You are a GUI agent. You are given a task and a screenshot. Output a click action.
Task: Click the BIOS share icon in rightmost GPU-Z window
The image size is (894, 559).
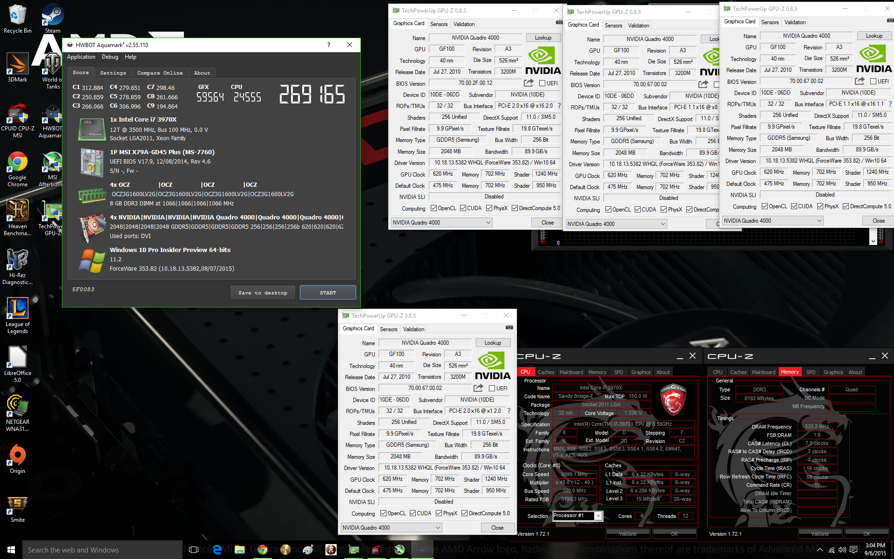click(x=860, y=81)
